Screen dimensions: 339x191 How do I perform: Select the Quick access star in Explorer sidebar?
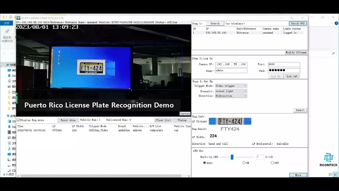(x=8, y=65)
